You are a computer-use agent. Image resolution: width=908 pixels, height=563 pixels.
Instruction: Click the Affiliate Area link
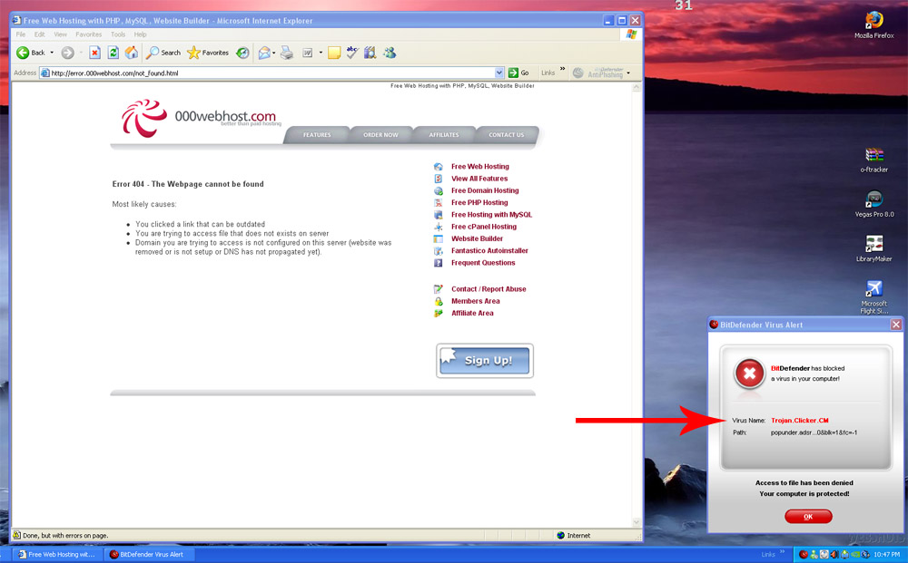click(472, 314)
